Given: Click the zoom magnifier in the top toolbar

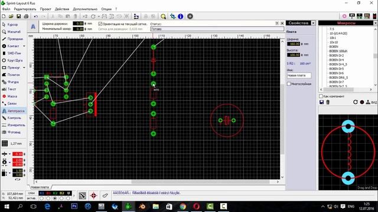Looking at the screenshot, I should coord(163,16).
